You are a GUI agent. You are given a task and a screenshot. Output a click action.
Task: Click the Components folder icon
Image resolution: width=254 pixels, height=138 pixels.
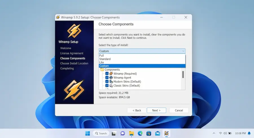click(x=102, y=70)
